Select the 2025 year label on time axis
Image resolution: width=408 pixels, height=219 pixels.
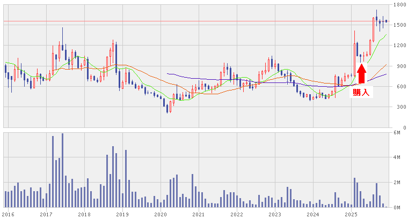[x=351, y=214]
